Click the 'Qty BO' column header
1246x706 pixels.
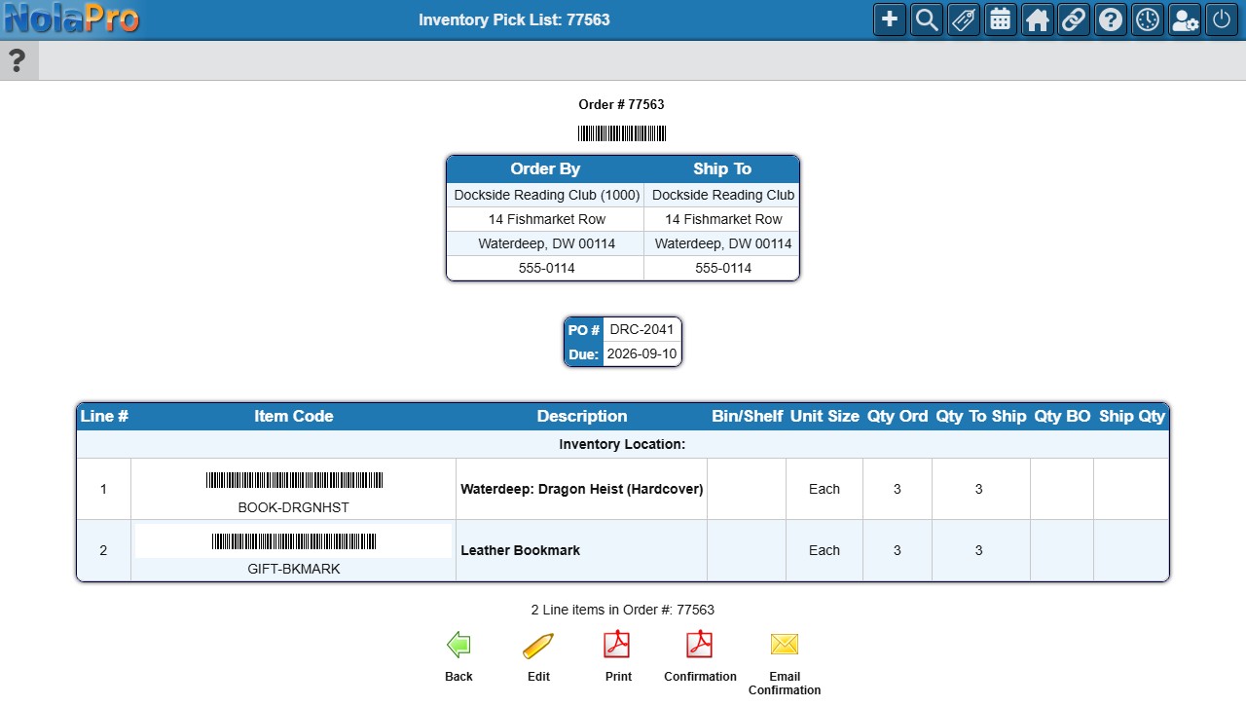coord(1062,416)
